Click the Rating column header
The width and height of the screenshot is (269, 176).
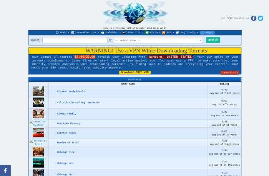[224, 84]
